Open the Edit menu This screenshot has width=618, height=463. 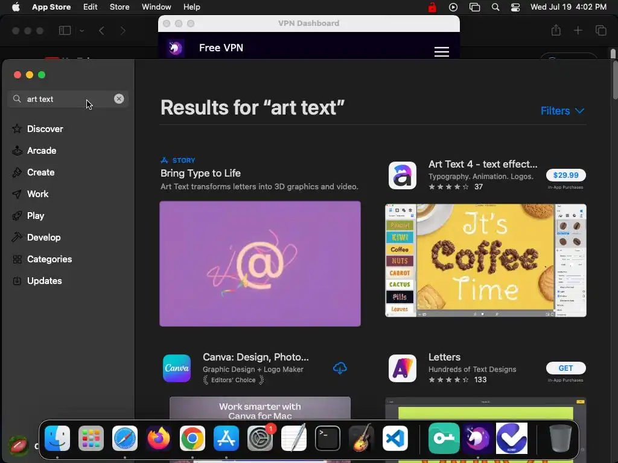click(91, 7)
